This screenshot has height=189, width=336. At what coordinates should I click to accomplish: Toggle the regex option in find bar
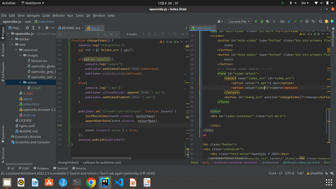click(x=116, y=34)
